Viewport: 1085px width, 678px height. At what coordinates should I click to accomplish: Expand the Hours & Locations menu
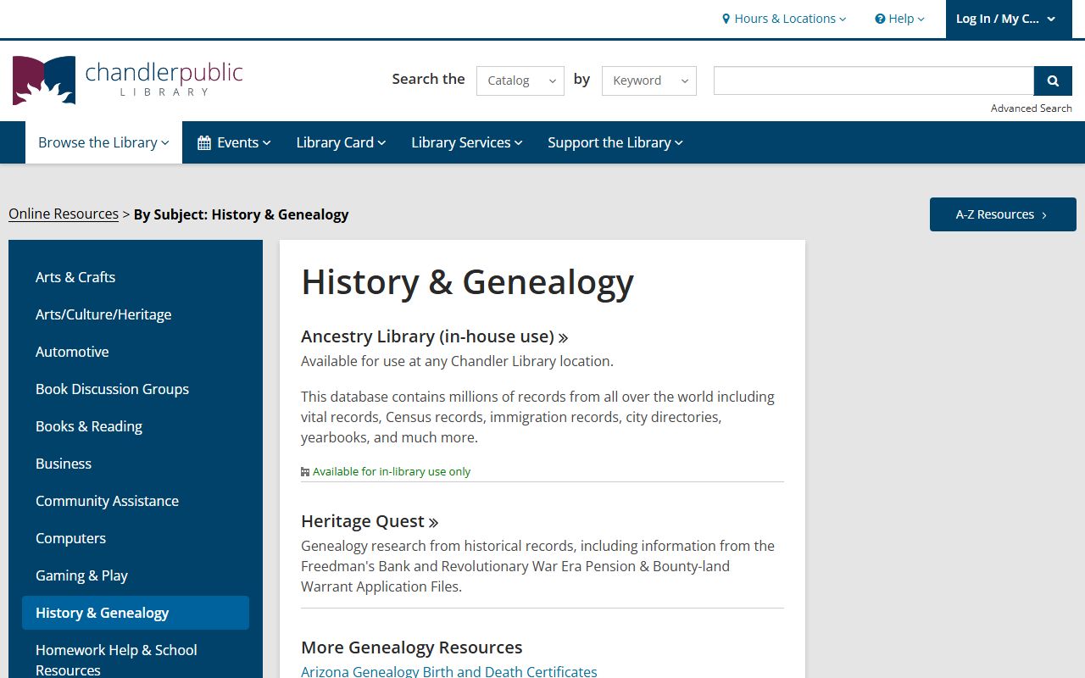click(x=784, y=19)
